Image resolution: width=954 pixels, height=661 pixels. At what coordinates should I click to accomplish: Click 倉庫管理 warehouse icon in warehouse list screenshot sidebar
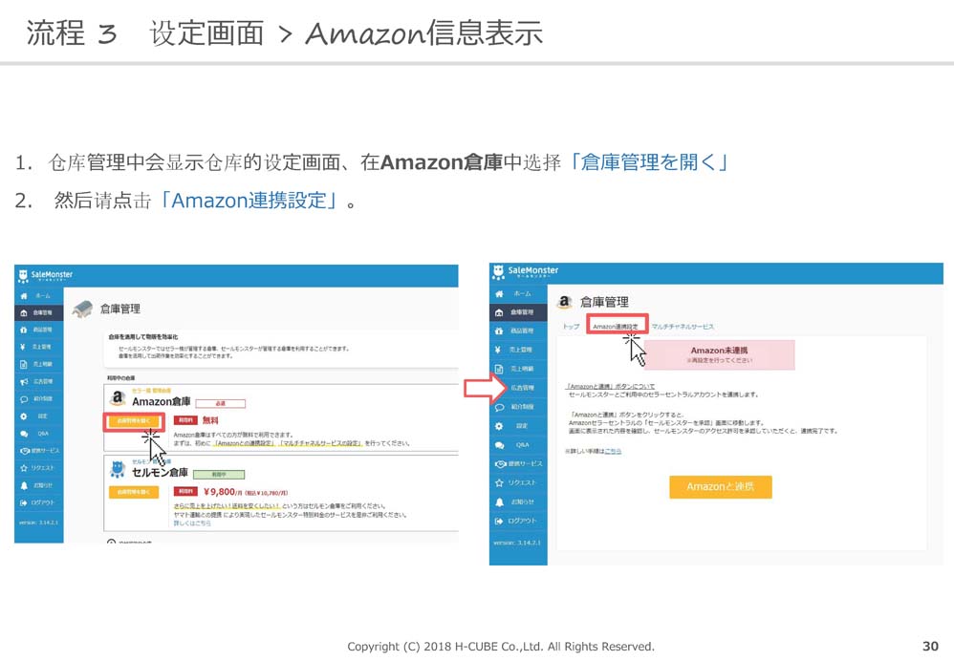(x=24, y=312)
